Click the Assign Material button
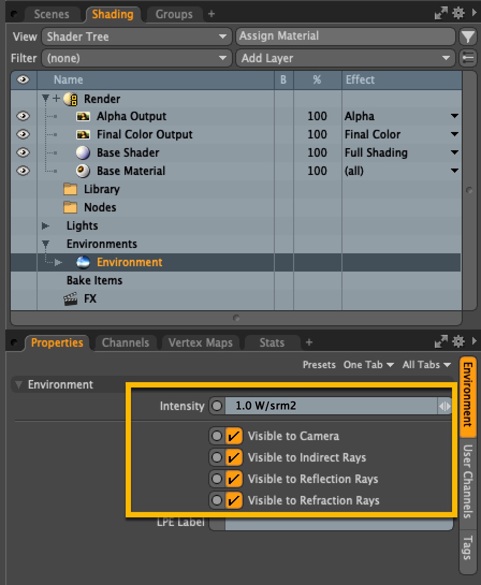 click(x=345, y=36)
